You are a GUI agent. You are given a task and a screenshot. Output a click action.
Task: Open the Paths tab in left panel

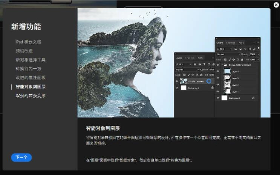200,58
